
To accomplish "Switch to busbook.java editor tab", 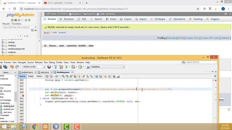I will coord(27,72).
